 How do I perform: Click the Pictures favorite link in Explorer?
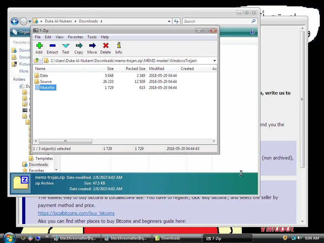pyautogui.click(x=21, y=64)
